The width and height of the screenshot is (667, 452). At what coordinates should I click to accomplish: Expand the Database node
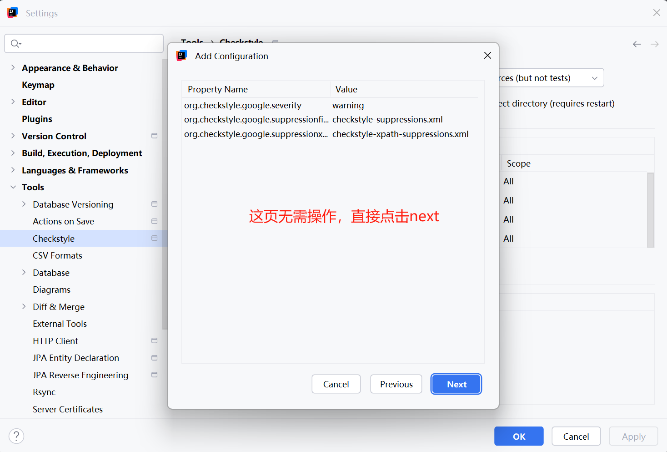click(24, 272)
